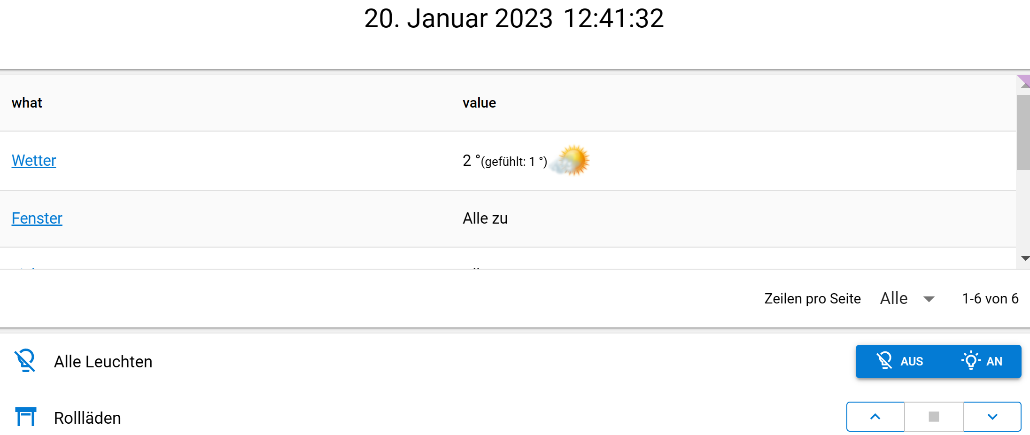Open the Wetter details link

[34, 160]
